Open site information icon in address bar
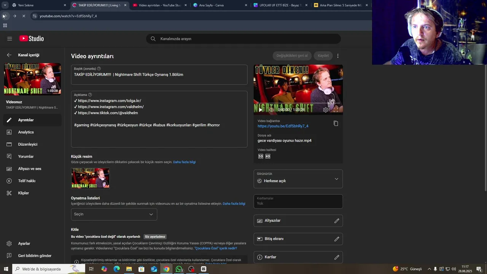 coord(34,16)
